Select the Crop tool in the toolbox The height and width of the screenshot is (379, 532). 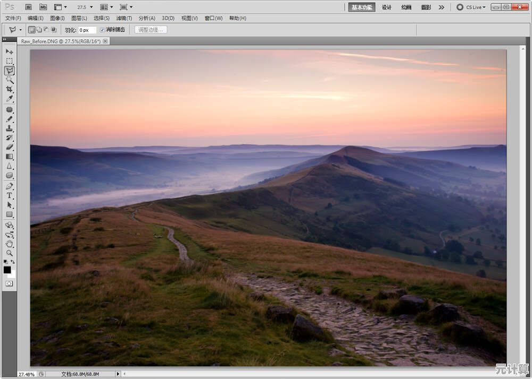pos(10,89)
